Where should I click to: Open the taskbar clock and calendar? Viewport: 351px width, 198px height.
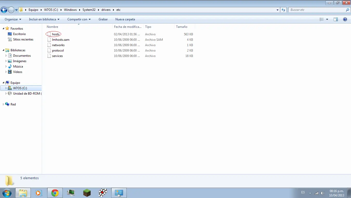337,193
